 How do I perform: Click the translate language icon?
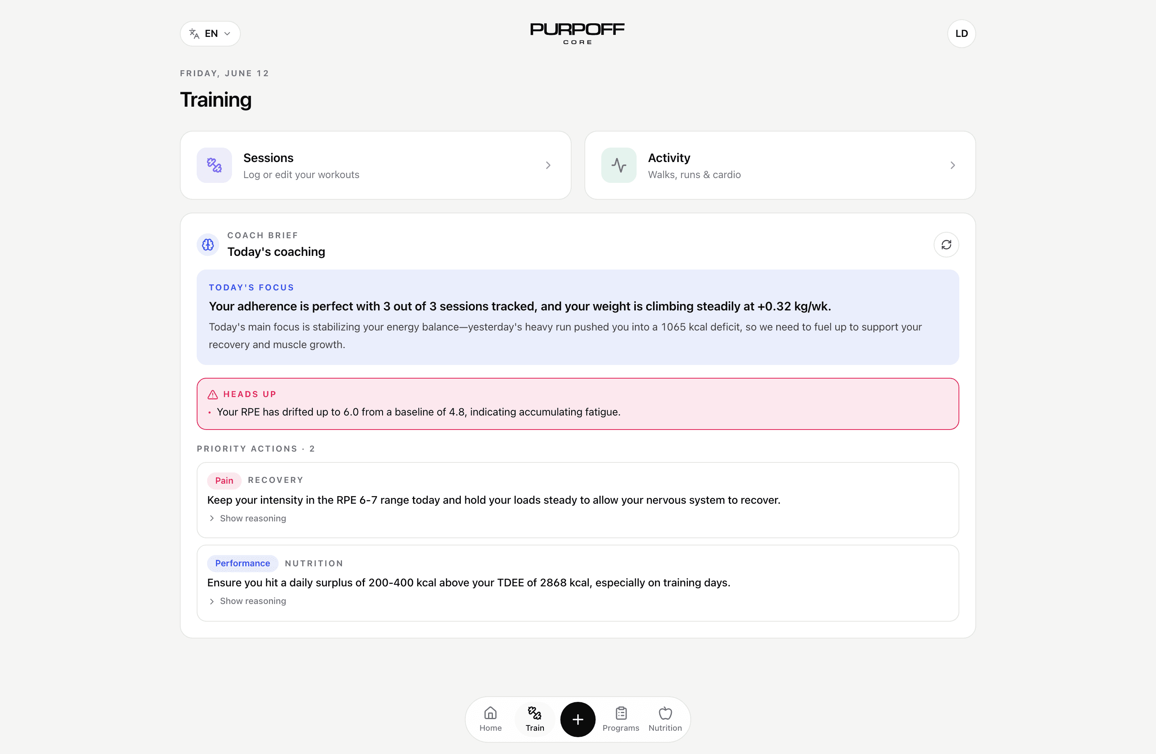click(x=194, y=33)
